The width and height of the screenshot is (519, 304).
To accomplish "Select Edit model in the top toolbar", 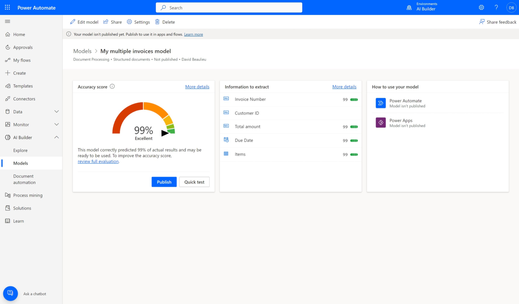I will (84, 22).
